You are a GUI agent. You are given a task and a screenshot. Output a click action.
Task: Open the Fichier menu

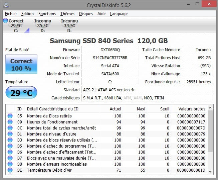11,14
